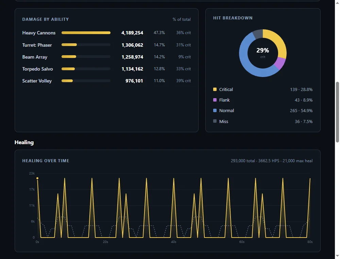Click the 9% crit value
Viewport: 340px width, 259px height.
(x=185, y=57)
